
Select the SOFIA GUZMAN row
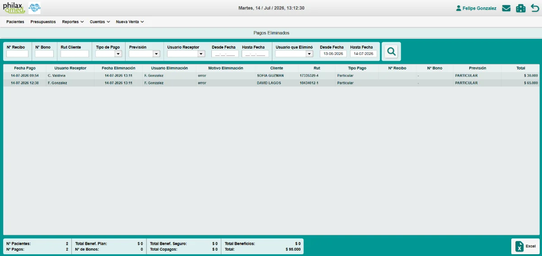tap(271, 76)
